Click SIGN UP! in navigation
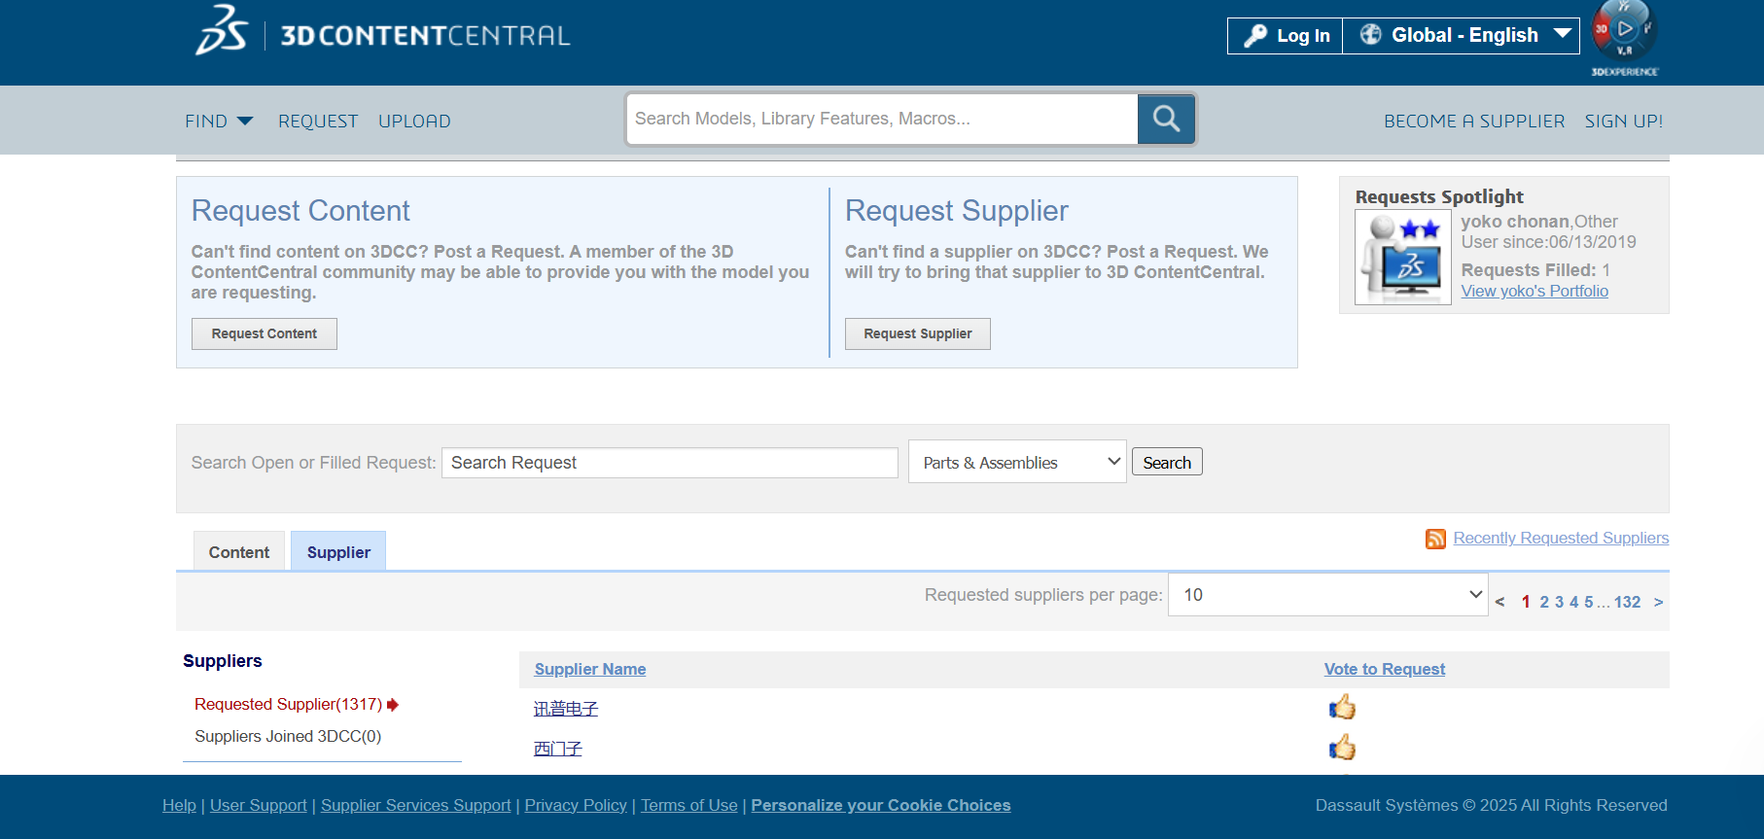This screenshot has height=839, width=1764. [x=1624, y=122]
